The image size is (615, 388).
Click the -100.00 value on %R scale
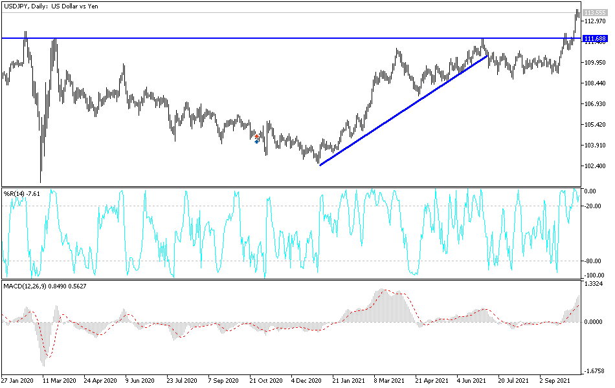[x=594, y=275]
